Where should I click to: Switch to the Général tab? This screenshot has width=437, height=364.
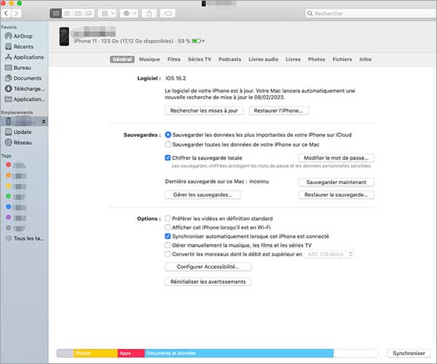[122, 59]
